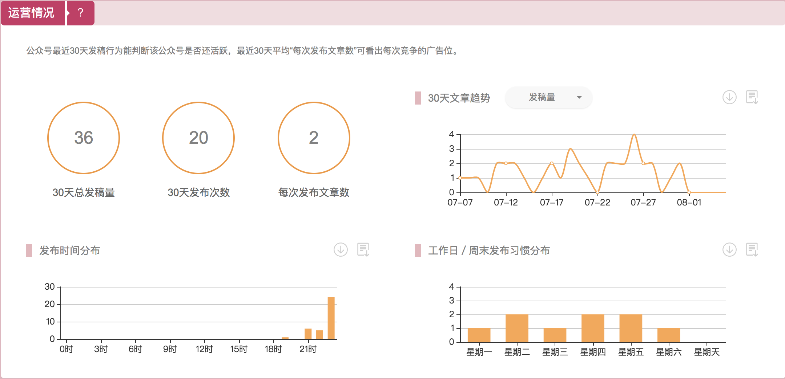Open the 发稿量 dropdown selector

tap(548, 97)
